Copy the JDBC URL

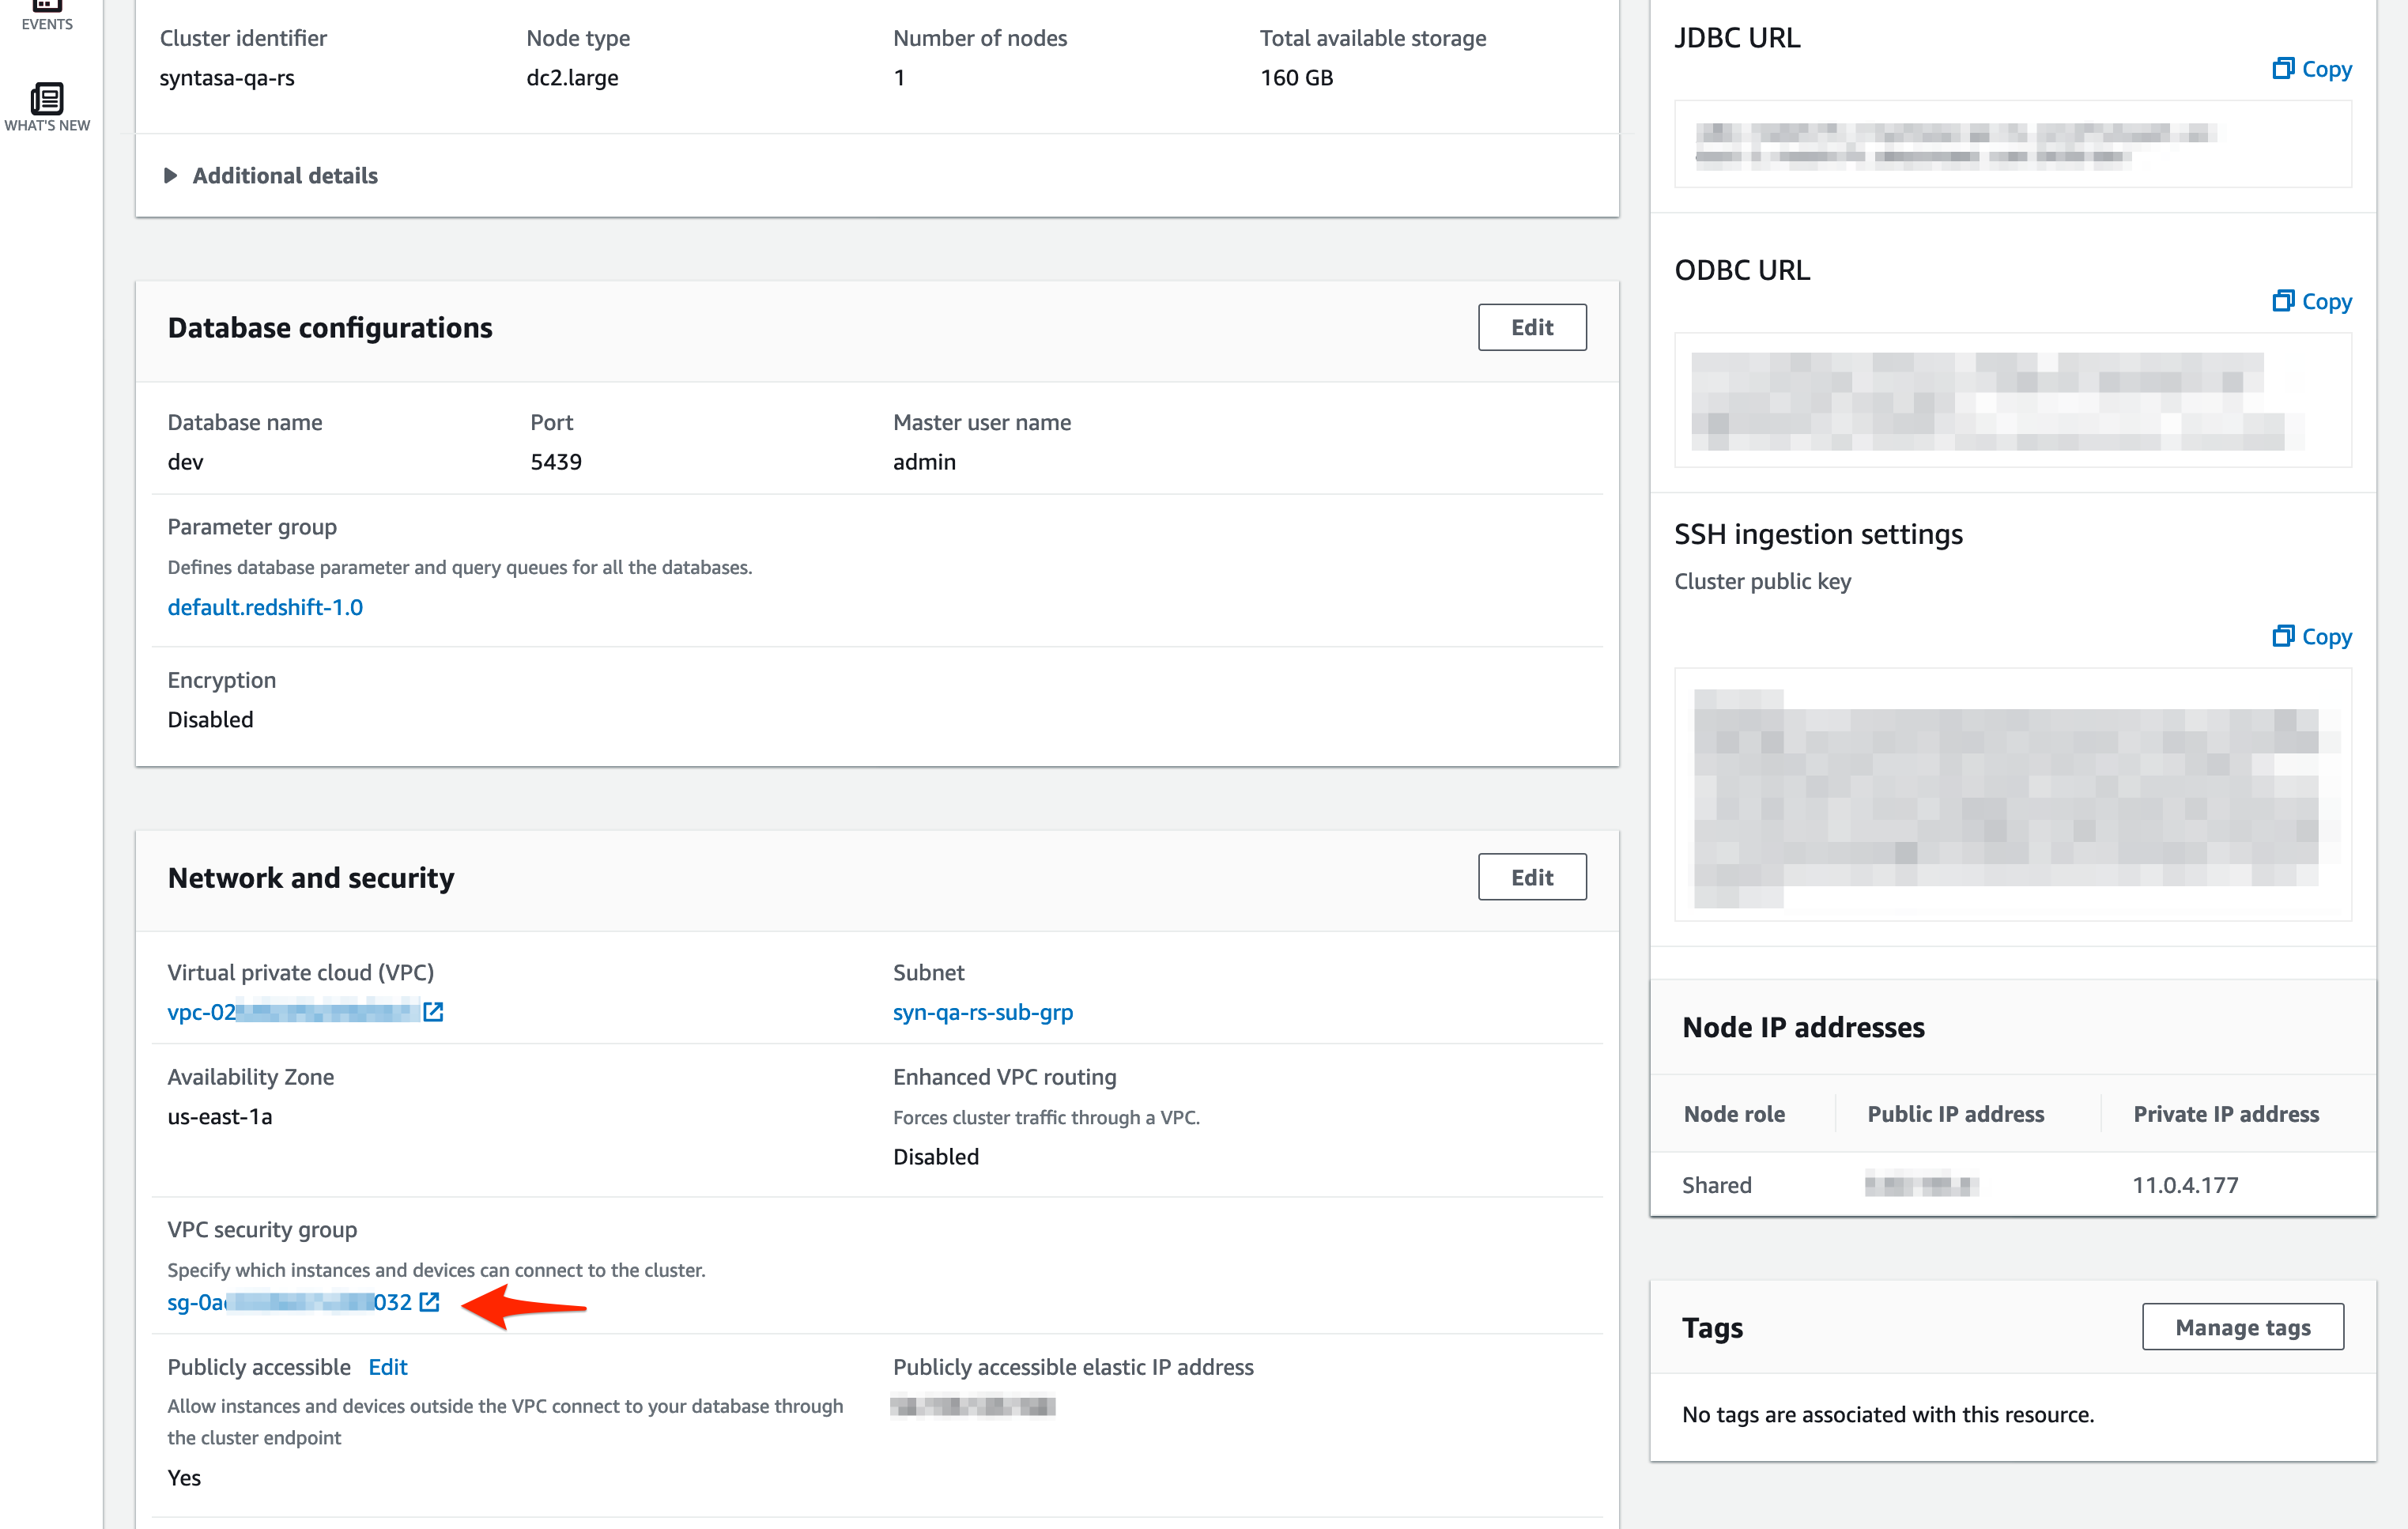(2311, 69)
